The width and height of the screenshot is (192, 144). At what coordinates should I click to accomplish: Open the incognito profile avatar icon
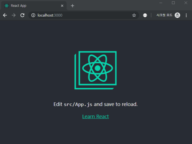pyautogui.click(x=177, y=15)
